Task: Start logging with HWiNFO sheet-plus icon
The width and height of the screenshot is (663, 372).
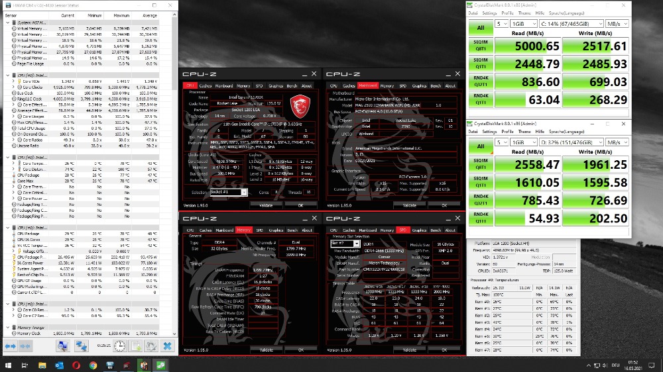Action: click(136, 346)
